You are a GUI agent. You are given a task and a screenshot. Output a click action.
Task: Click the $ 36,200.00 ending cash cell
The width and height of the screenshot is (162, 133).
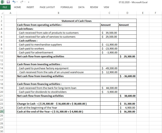click(127, 112)
